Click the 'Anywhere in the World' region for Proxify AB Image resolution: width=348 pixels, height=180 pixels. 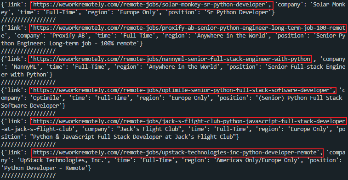pyautogui.click(x=231, y=36)
